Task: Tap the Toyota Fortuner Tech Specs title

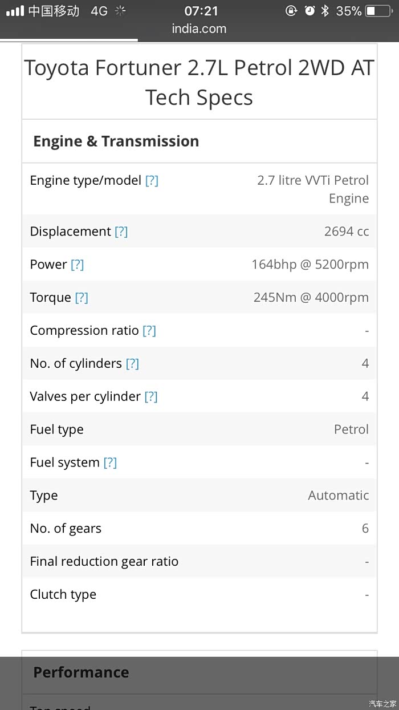Action: click(x=199, y=83)
